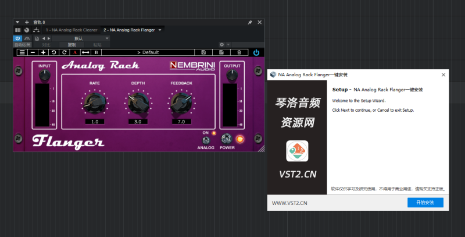Viewport: 465px width, 237px height.
Task: Click the 开始安装 button
Action: (x=425, y=203)
